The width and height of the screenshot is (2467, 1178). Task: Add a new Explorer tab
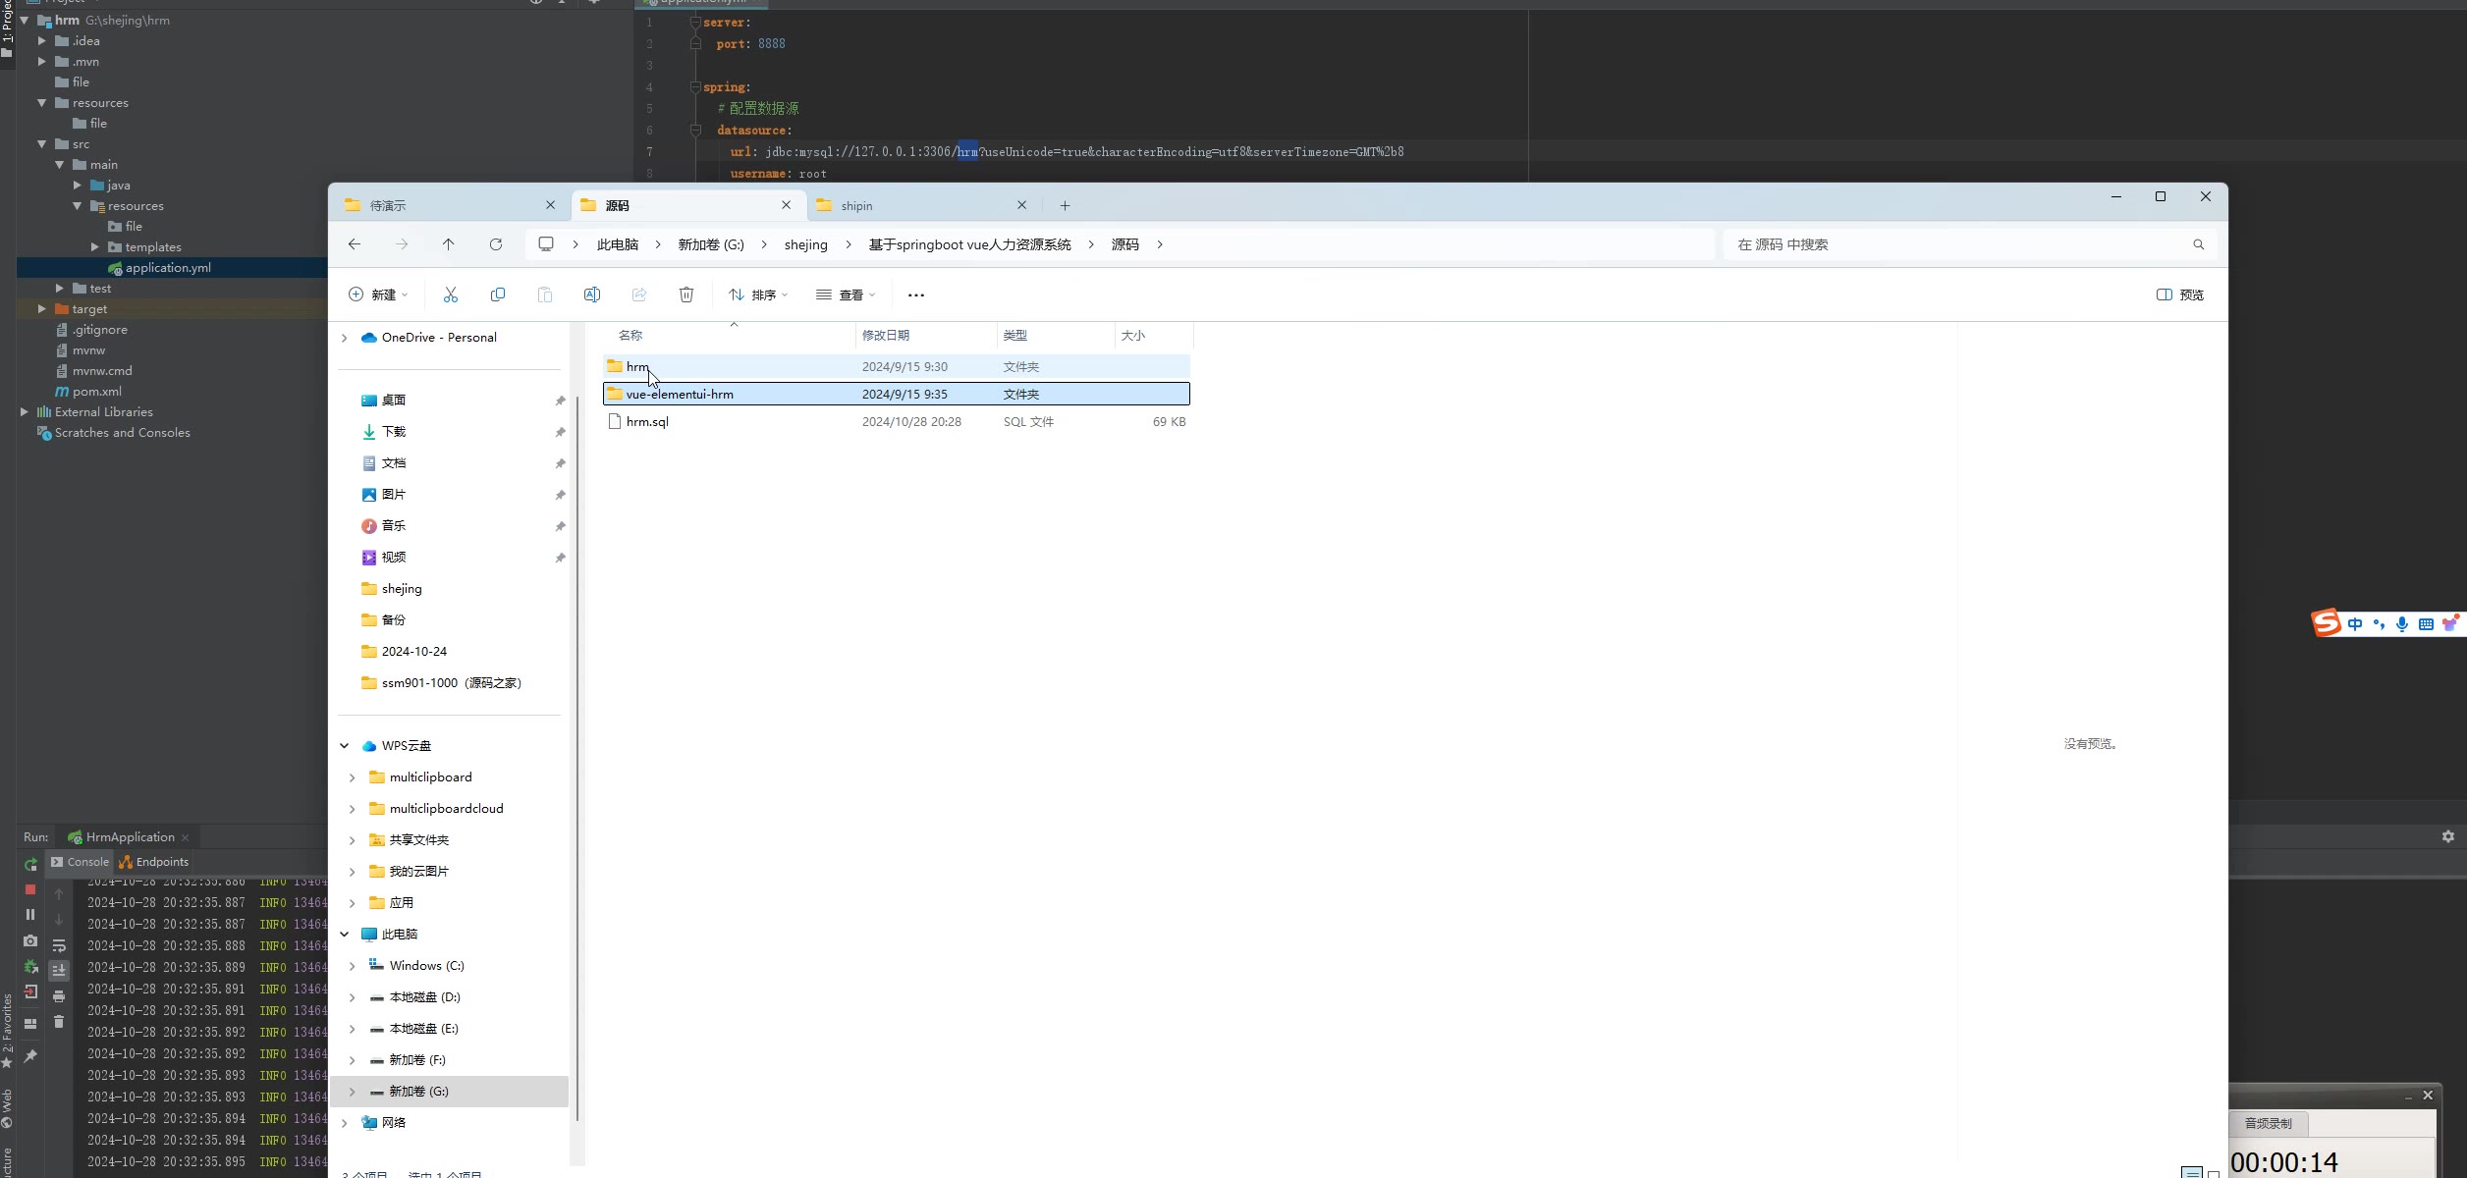[1066, 205]
